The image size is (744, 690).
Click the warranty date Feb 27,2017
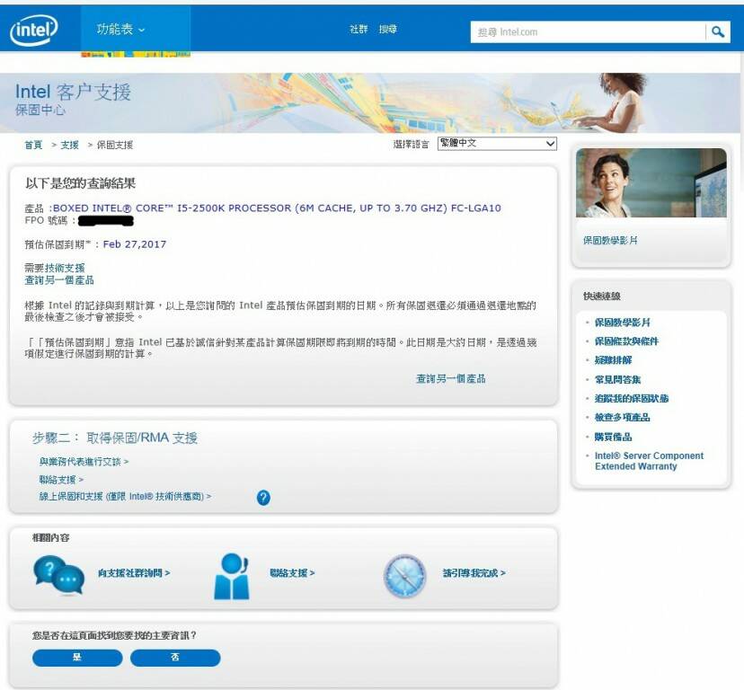coord(135,244)
